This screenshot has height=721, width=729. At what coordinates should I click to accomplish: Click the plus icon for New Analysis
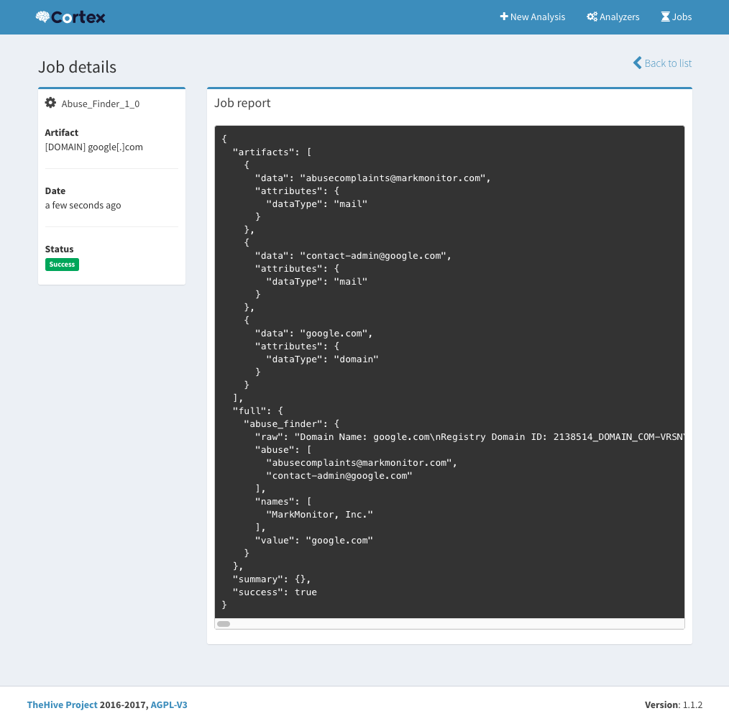click(504, 17)
